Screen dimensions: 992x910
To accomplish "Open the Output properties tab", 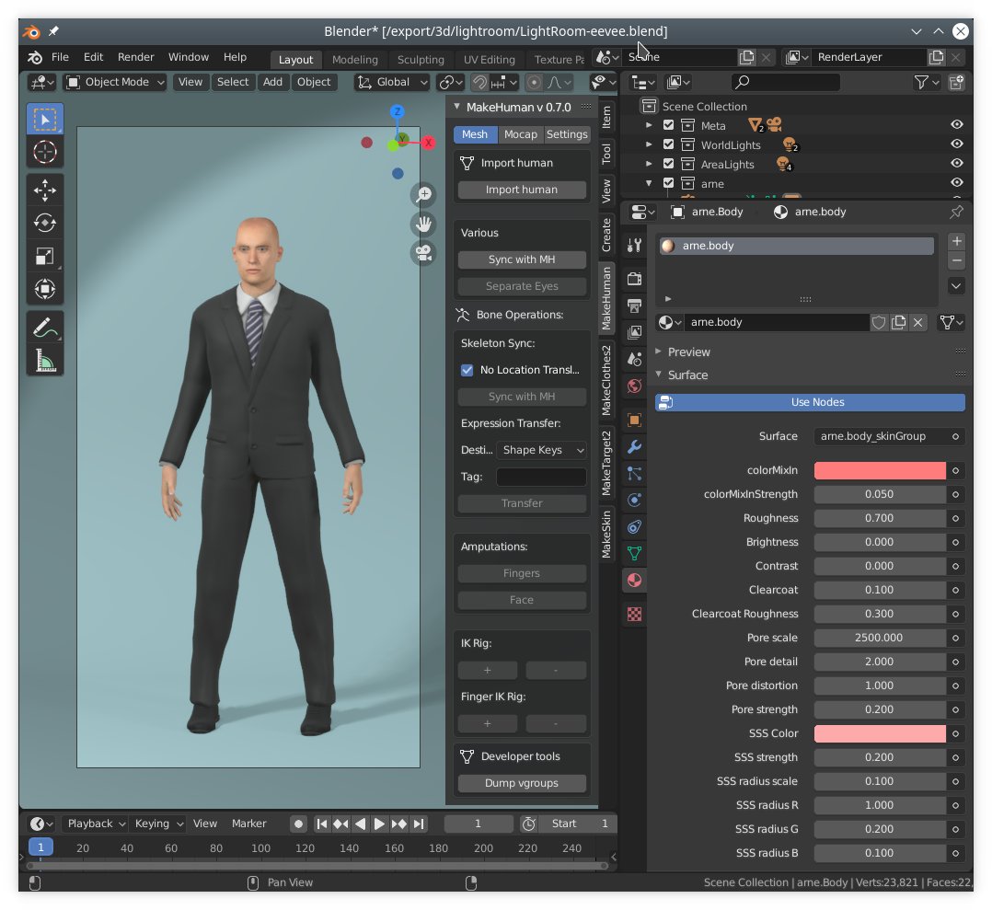I will [x=634, y=305].
